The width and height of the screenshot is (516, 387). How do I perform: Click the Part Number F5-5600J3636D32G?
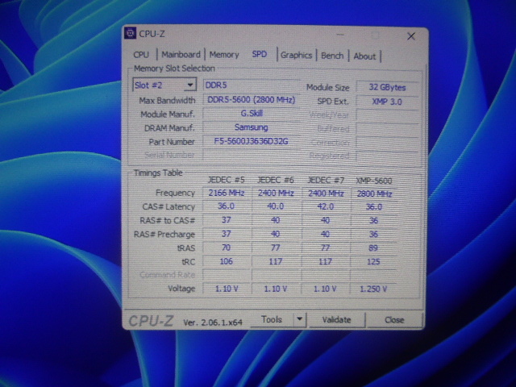pos(251,142)
